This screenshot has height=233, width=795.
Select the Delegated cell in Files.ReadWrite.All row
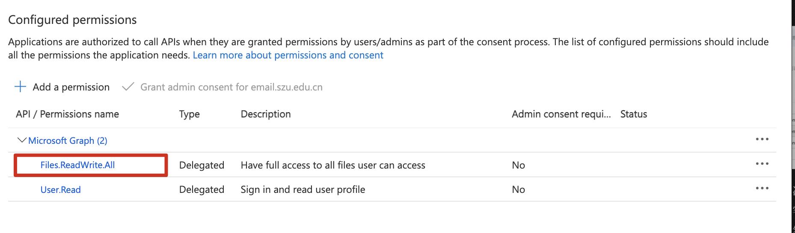click(x=202, y=165)
